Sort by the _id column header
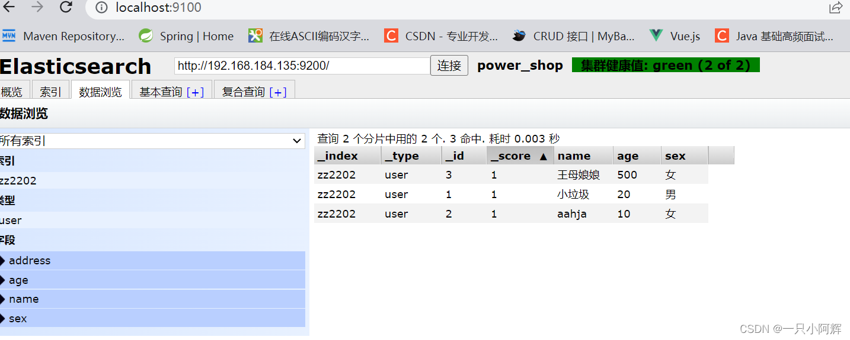 coord(464,156)
